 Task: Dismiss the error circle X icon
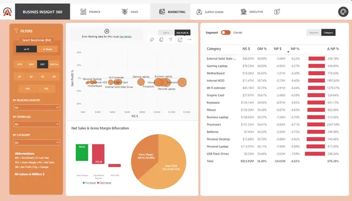[x=107, y=31]
